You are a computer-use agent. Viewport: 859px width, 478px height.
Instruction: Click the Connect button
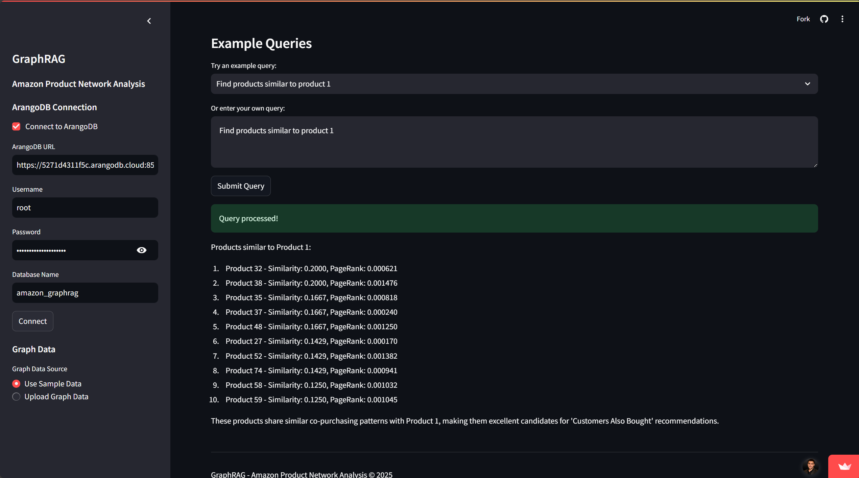(x=32, y=321)
